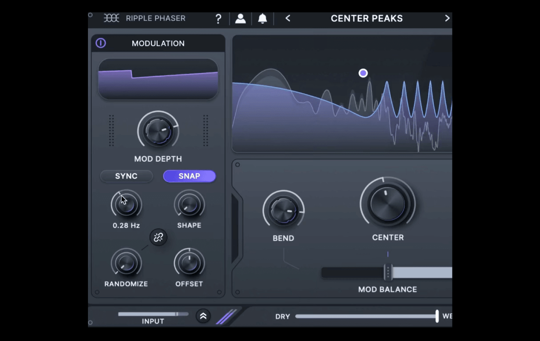Enable the SYNC toggle

pyautogui.click(x=126, y=176)
